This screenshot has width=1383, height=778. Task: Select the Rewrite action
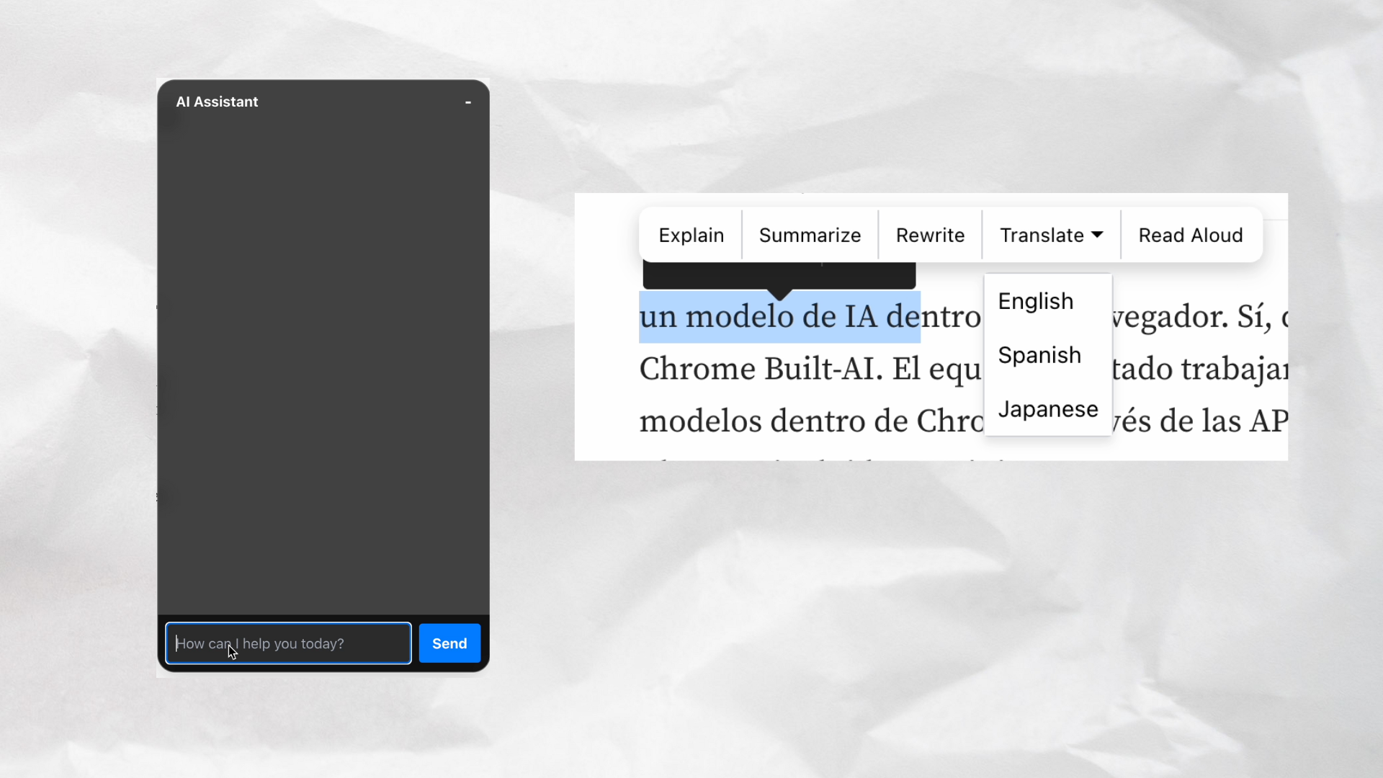[930, 236]
